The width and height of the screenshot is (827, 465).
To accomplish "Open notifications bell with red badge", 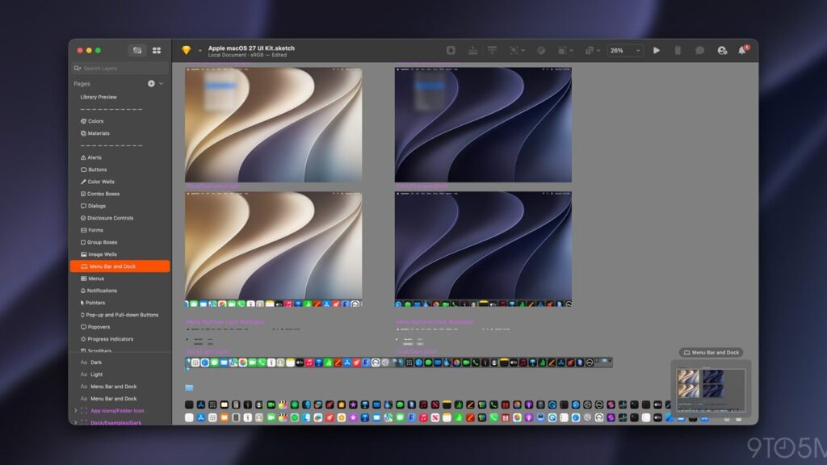I will pyautogui.click(x=743, y=50).
